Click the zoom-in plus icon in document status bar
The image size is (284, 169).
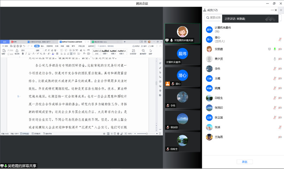point(157,133)
